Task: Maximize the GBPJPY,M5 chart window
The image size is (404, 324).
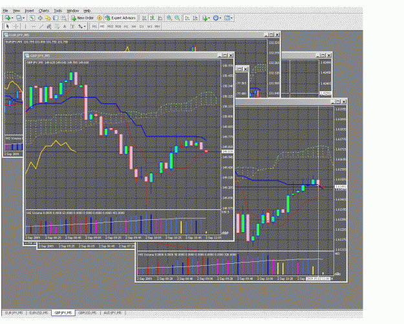Action: click(225, 55)
